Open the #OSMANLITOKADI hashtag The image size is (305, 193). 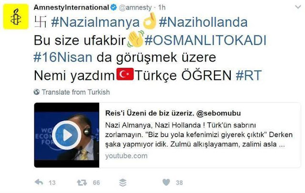(205, 41)
